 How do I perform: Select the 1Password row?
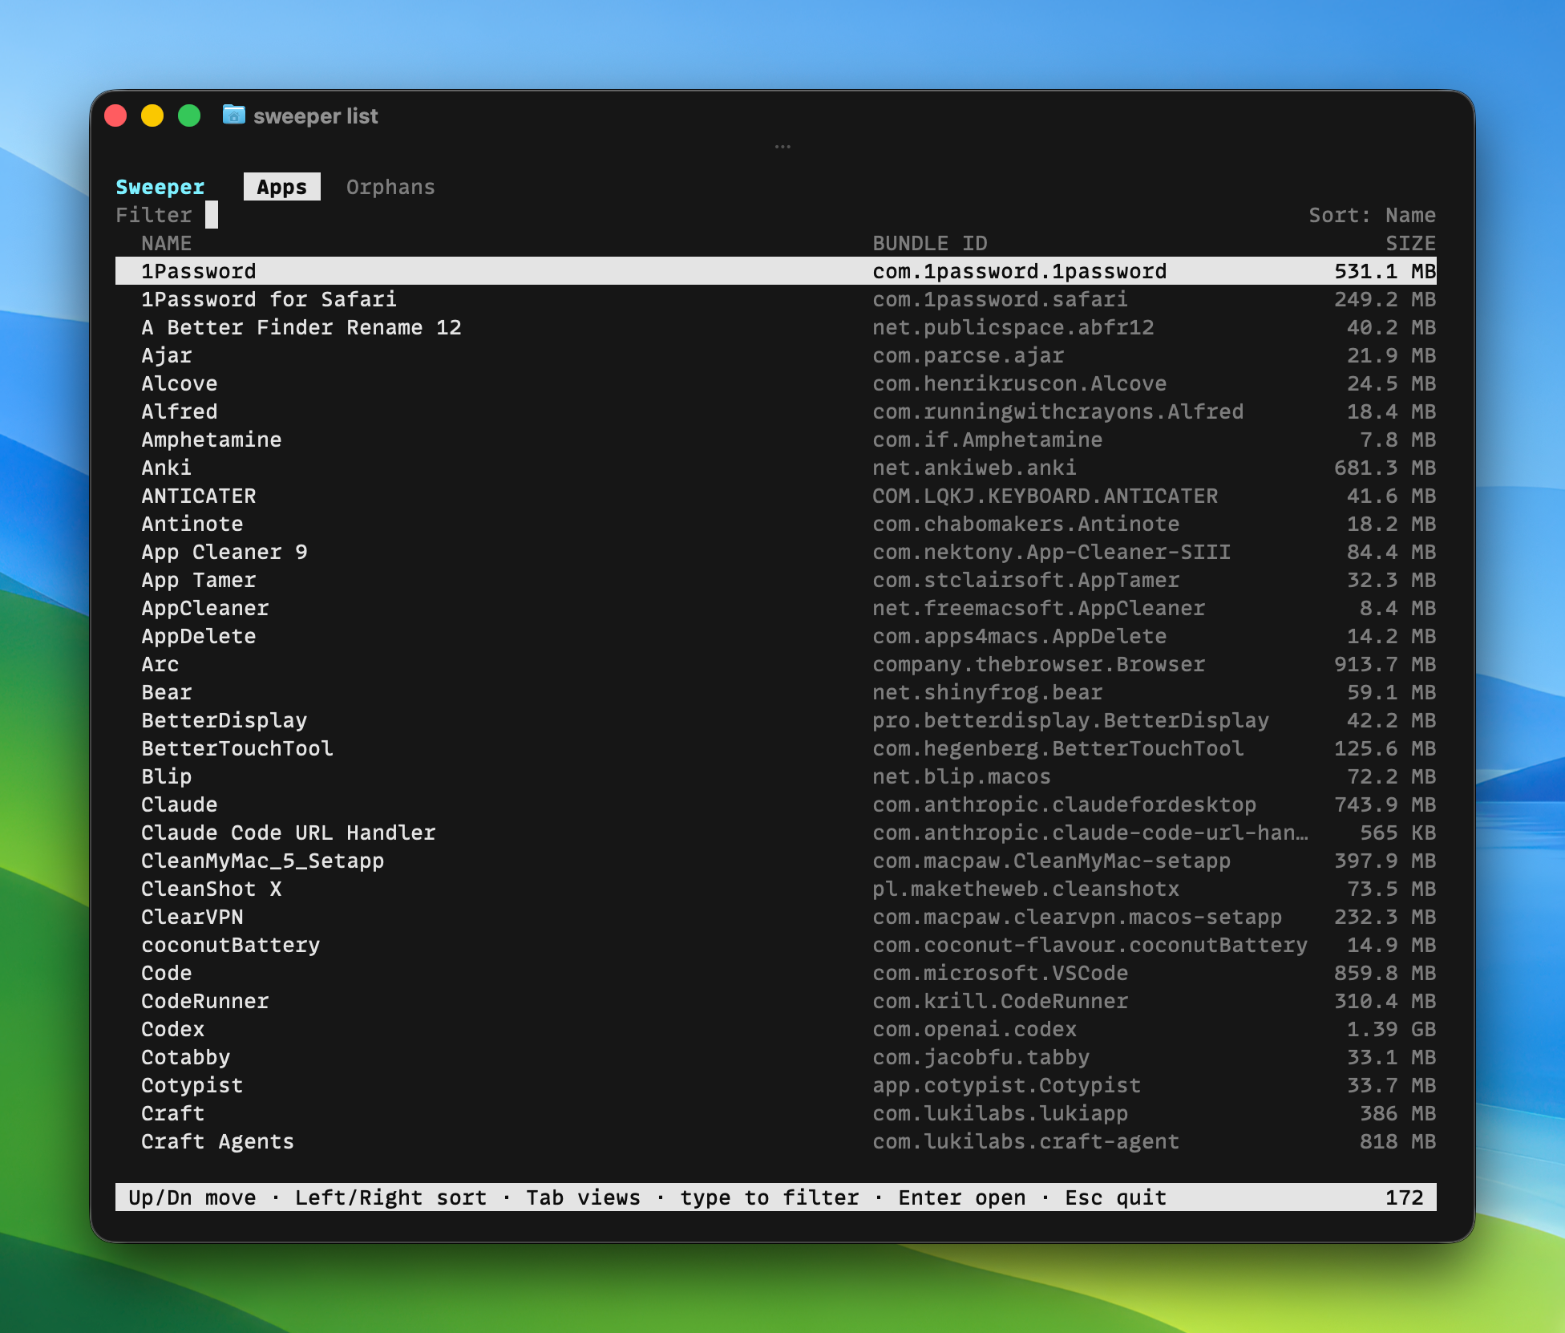coord(775,271)
